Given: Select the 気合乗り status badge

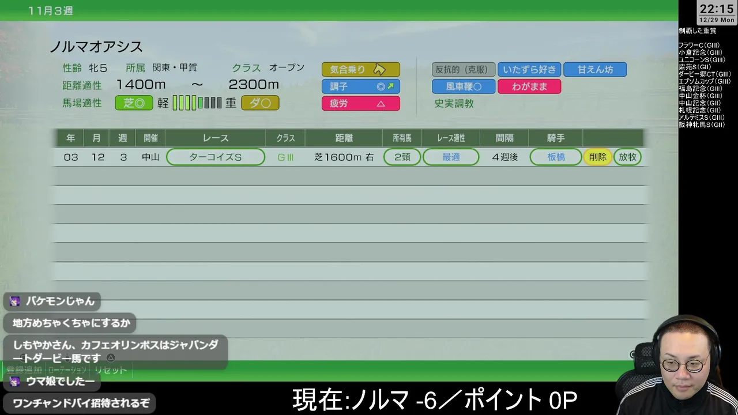Looking at the screenshot, I should (x=361, y=69).
